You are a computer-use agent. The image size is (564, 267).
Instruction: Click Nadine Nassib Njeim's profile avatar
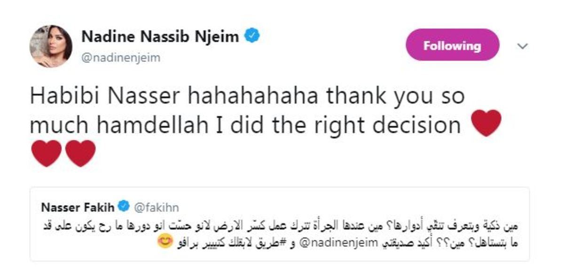pyautogui.click(x=51, y=46)
